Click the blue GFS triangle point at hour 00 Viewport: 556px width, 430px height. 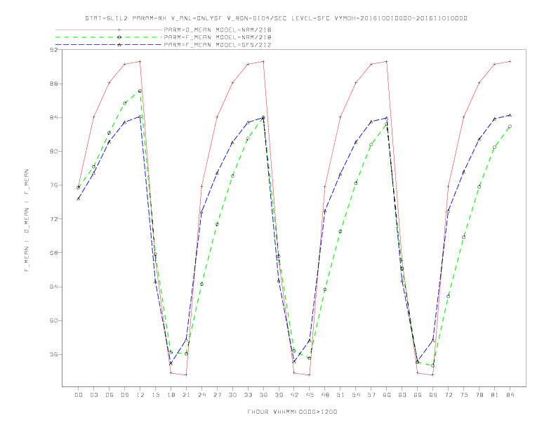pyautogui.click(x=79, y=199)
